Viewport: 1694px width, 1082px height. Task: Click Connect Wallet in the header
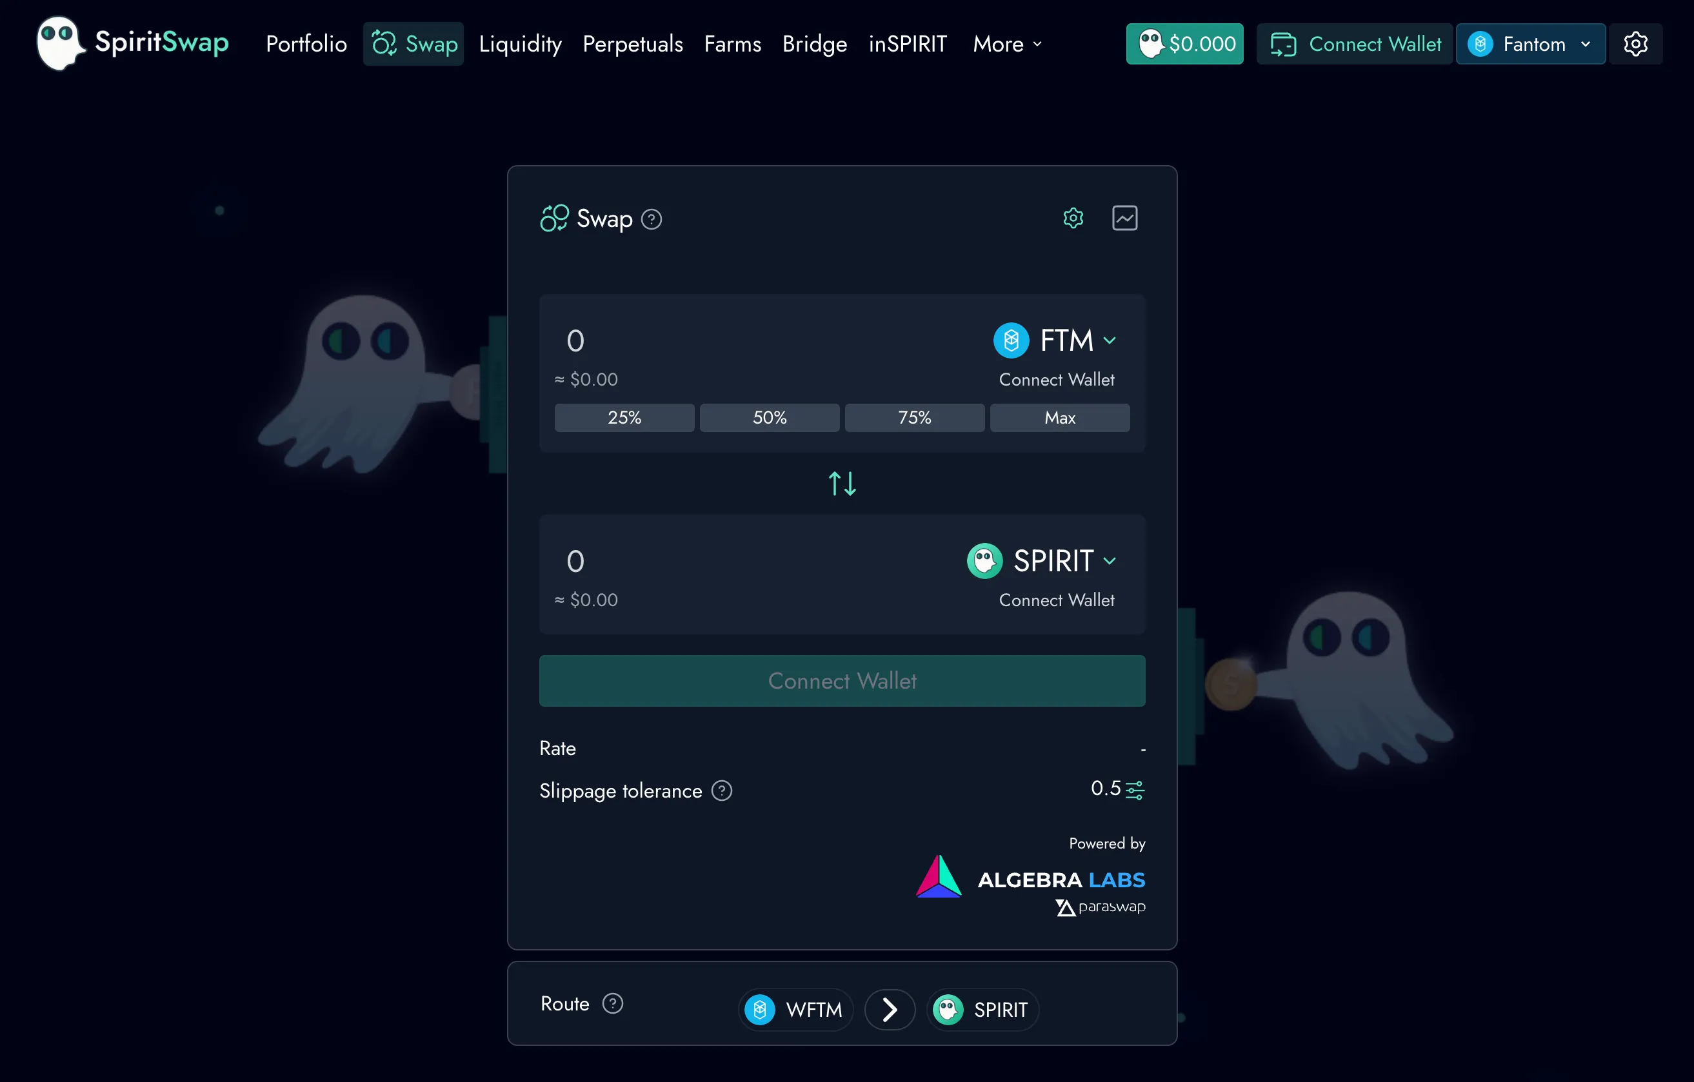(1354, 44)
